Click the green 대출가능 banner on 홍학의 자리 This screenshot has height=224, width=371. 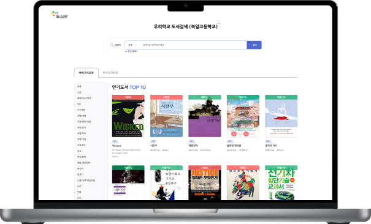[x=281, y=97]
